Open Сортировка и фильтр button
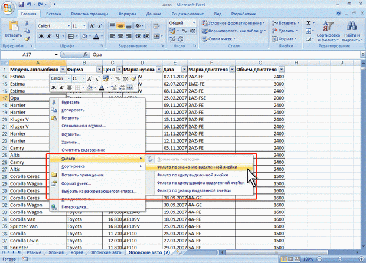The image size is (366, 263). [328, 31]
